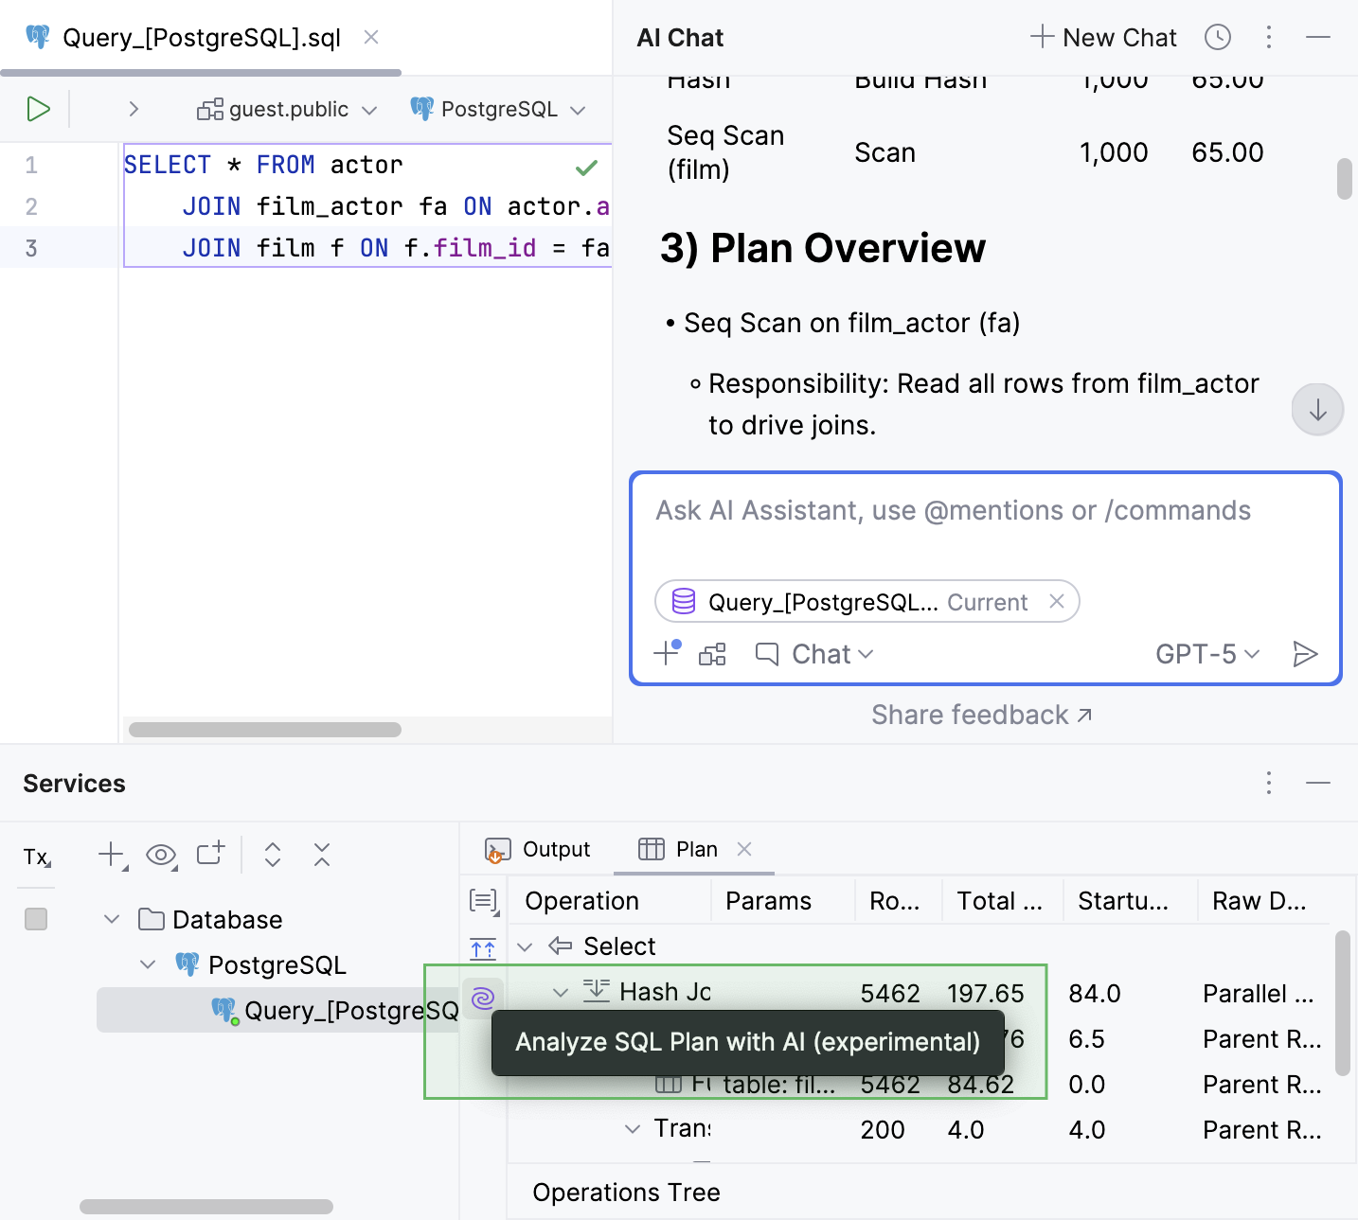
Task: Collapse all nodes in the Services tree
Action: pos(321,855)
